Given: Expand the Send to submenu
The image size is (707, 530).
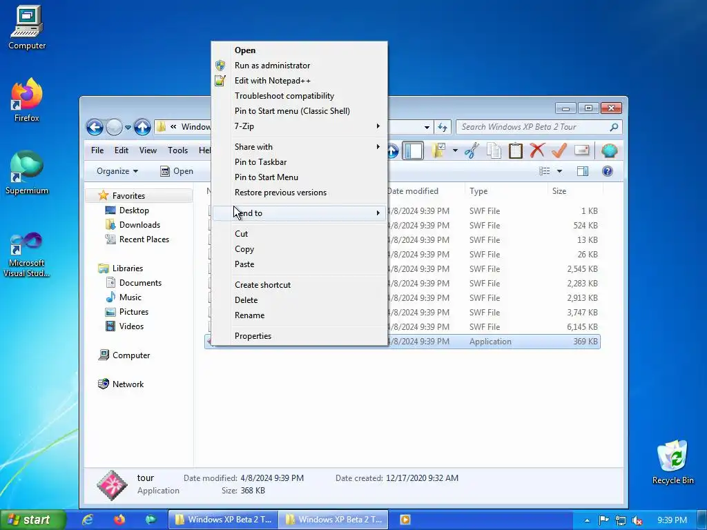Looking at the screenshot, I should click(x=300, y=213).
